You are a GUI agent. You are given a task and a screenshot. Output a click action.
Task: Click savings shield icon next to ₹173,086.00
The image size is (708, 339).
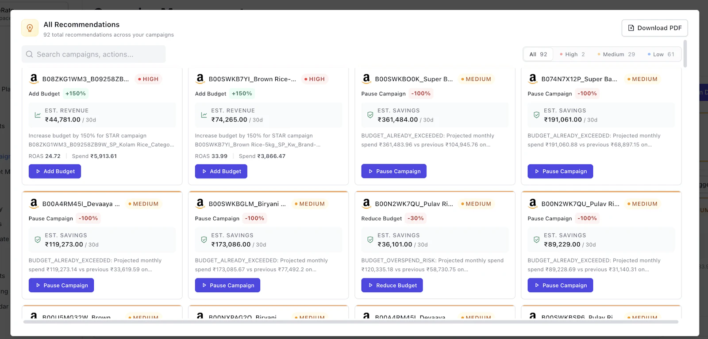tap(204, 240)
